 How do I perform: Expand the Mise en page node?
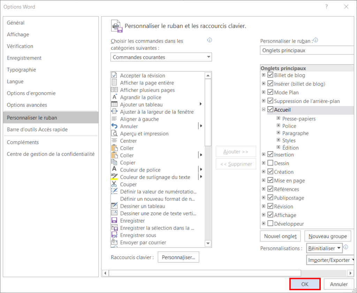pyautogui.click(x=264, y=180)
